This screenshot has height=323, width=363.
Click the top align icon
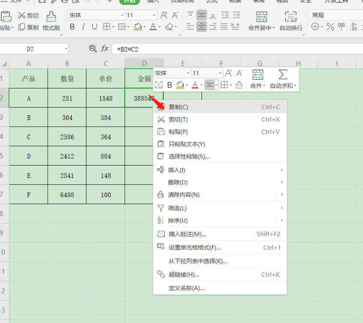pos(190,15)
